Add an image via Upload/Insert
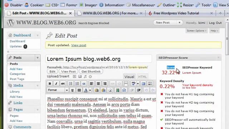The image size is (229, 129). tap(74, 76)
